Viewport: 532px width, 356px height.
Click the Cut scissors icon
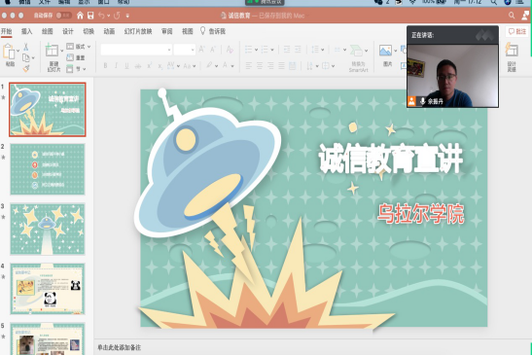[26, 47]
